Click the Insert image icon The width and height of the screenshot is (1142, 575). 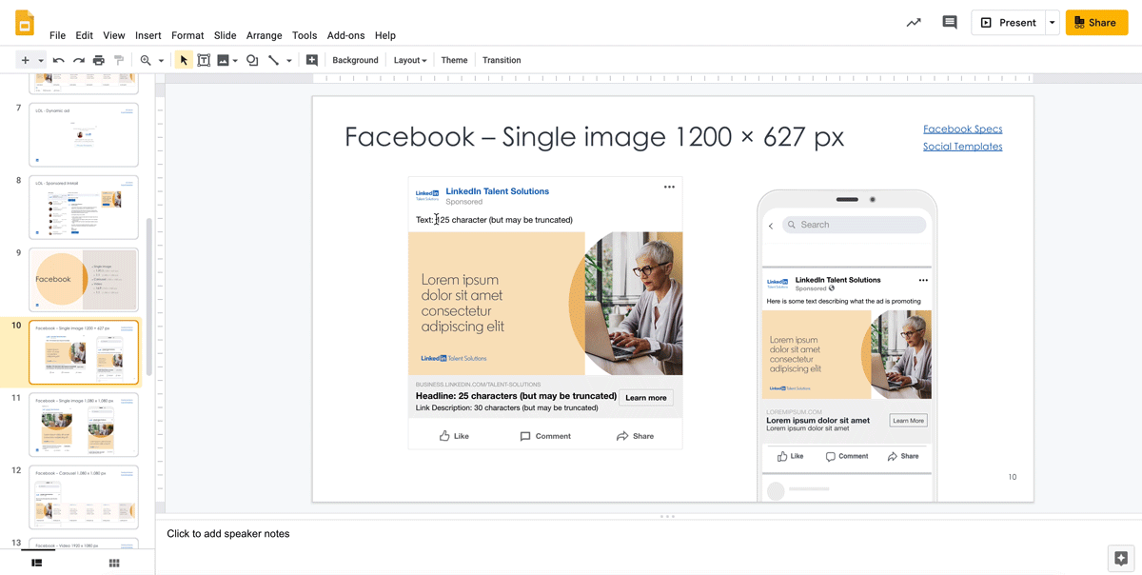(224, 59)
